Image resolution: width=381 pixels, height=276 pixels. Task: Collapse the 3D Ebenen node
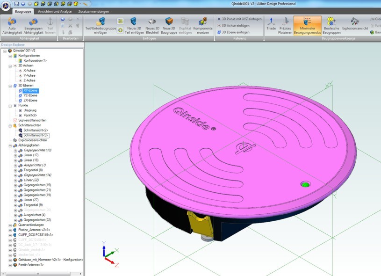pyautogui.click(x=10, y=86)
